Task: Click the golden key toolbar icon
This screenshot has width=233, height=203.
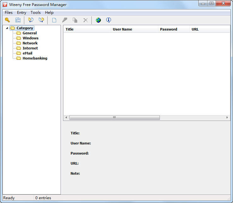Action: click(7, 20)
